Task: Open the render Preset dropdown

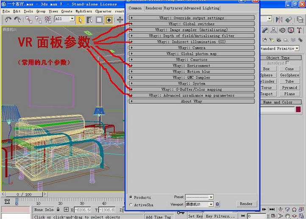Action: (199, 197)
